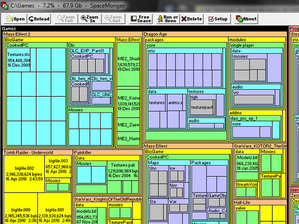Click the Run or Open button
The height and width of the screenshot is (224, 299).
(168, 19)
